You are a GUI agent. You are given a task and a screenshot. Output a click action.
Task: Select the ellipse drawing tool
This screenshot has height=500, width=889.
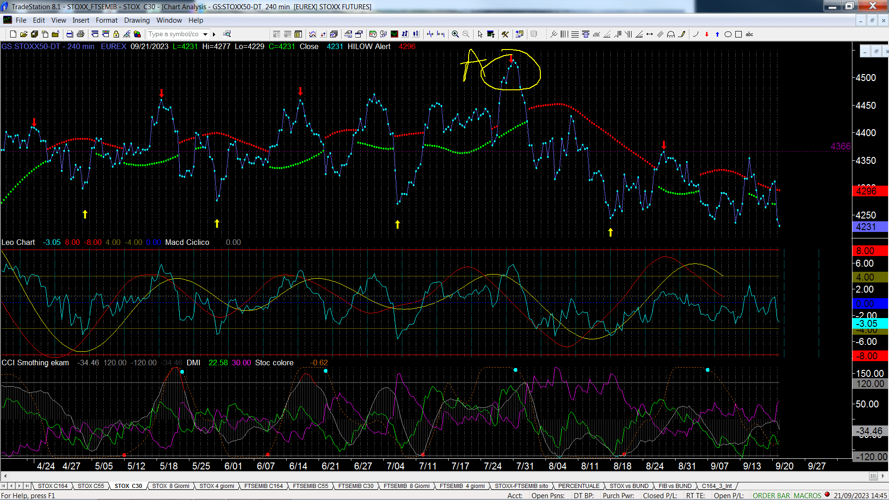coord(728,34)
